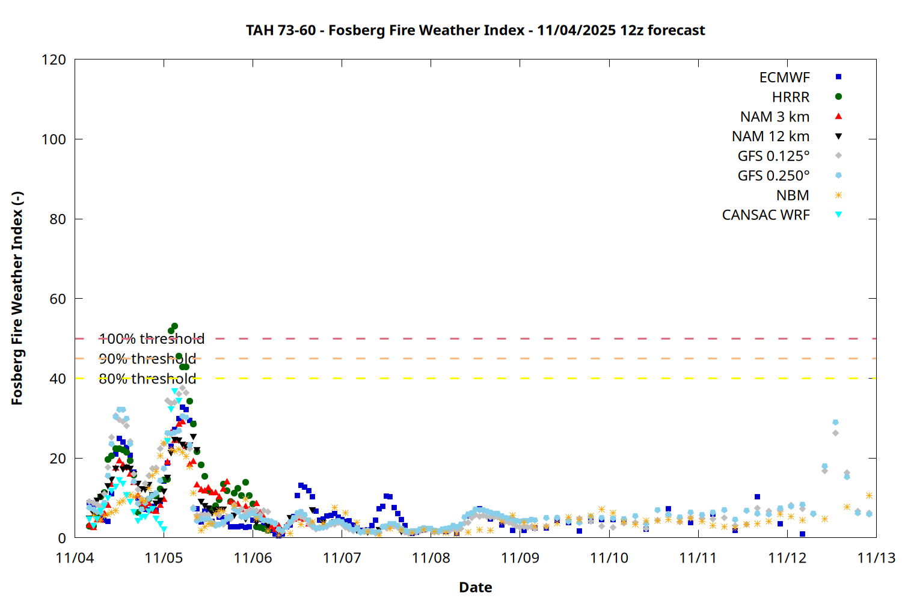Click the "80% threshold" label

click(x=147, y=379)
